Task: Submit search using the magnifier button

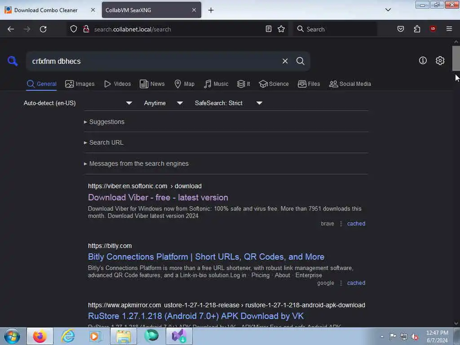Action: (x=301, y=61)
